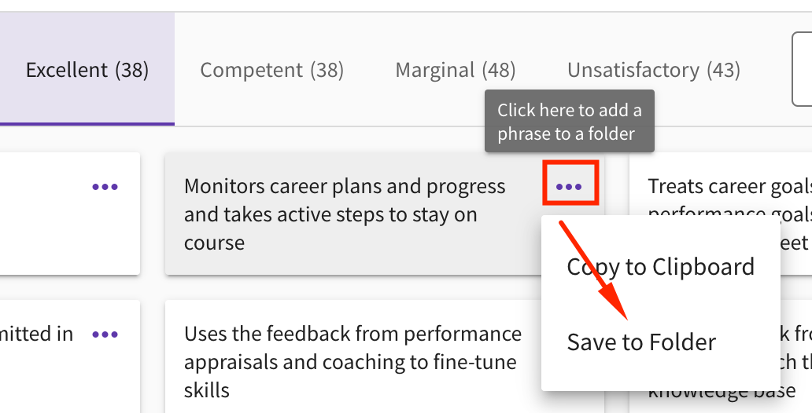The height and width of the screenshot is (413, 812).
Task: Open the three-dot menu on the blank top-left card
Action: pos(105,187)
